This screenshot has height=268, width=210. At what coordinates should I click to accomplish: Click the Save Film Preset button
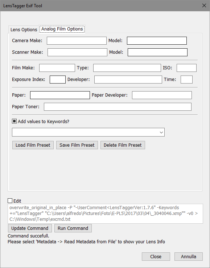[77, 145]
